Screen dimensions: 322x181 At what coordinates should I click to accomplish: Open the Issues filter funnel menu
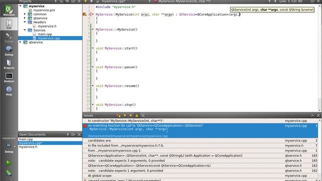point(143,115)
